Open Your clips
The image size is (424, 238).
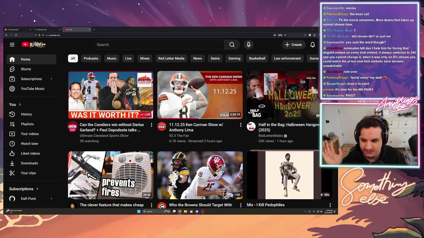(31, 173)
